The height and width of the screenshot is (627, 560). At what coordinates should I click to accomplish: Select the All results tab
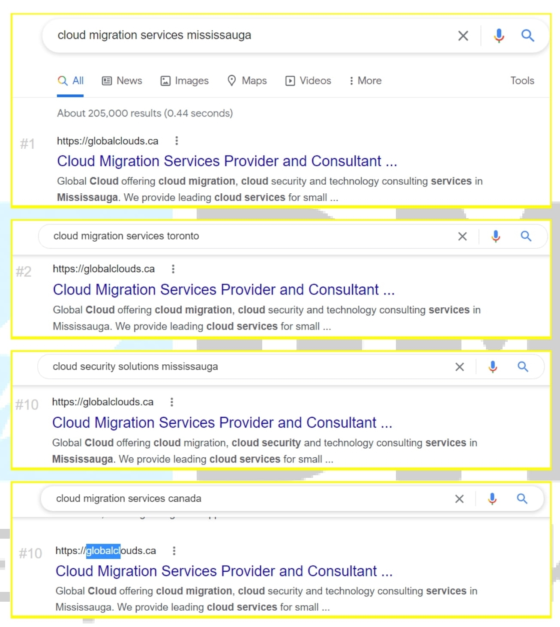[x=71, y=81]
